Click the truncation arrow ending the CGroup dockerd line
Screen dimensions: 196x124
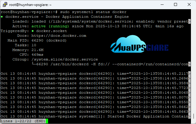tap(189, 64)
